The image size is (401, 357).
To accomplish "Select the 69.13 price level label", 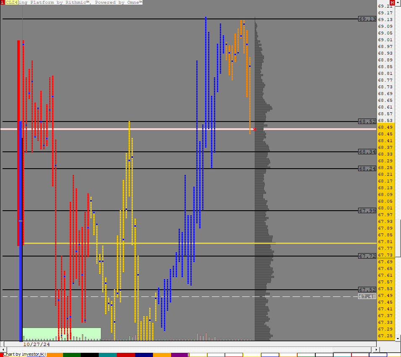I will pyautogui.click(x=367, y=19).
